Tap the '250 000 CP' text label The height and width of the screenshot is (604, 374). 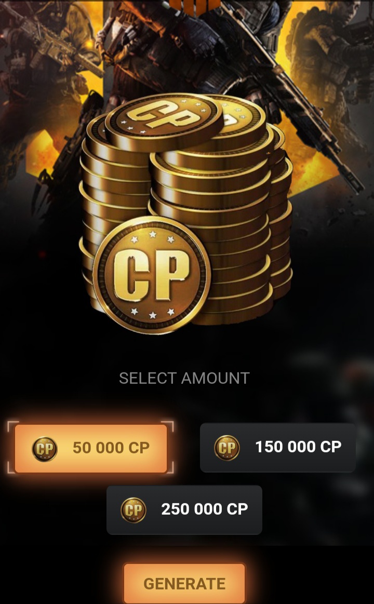[x=205, y=509]
